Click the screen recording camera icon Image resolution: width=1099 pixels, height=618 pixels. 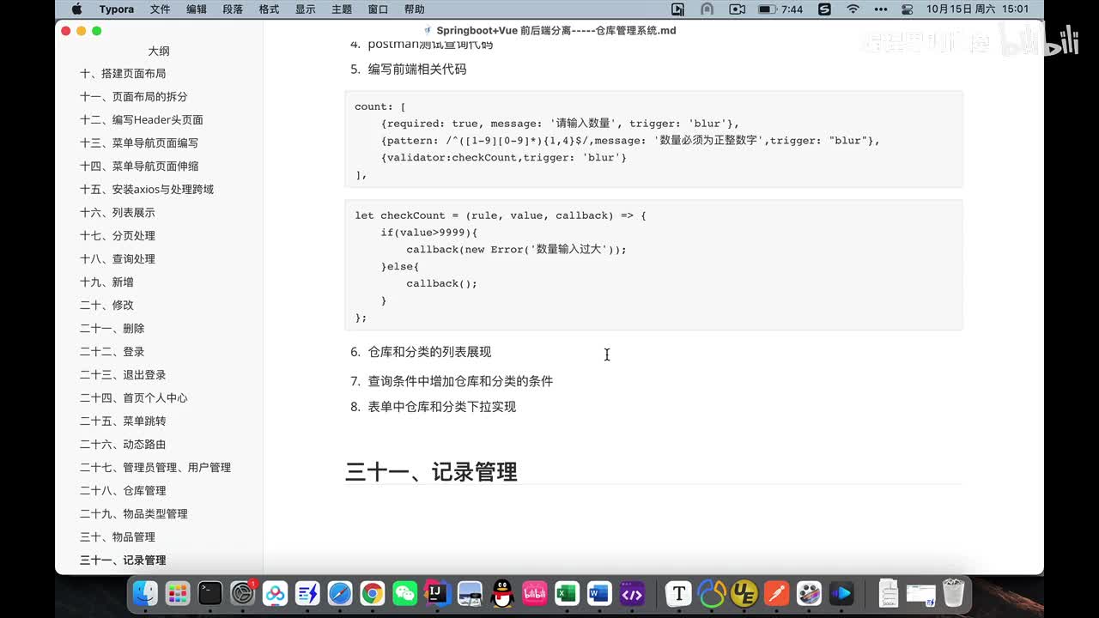pos(737,9)
